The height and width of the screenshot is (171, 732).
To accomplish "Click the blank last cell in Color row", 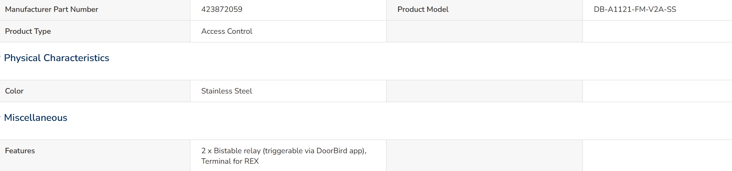I will [x=657, y=91].
